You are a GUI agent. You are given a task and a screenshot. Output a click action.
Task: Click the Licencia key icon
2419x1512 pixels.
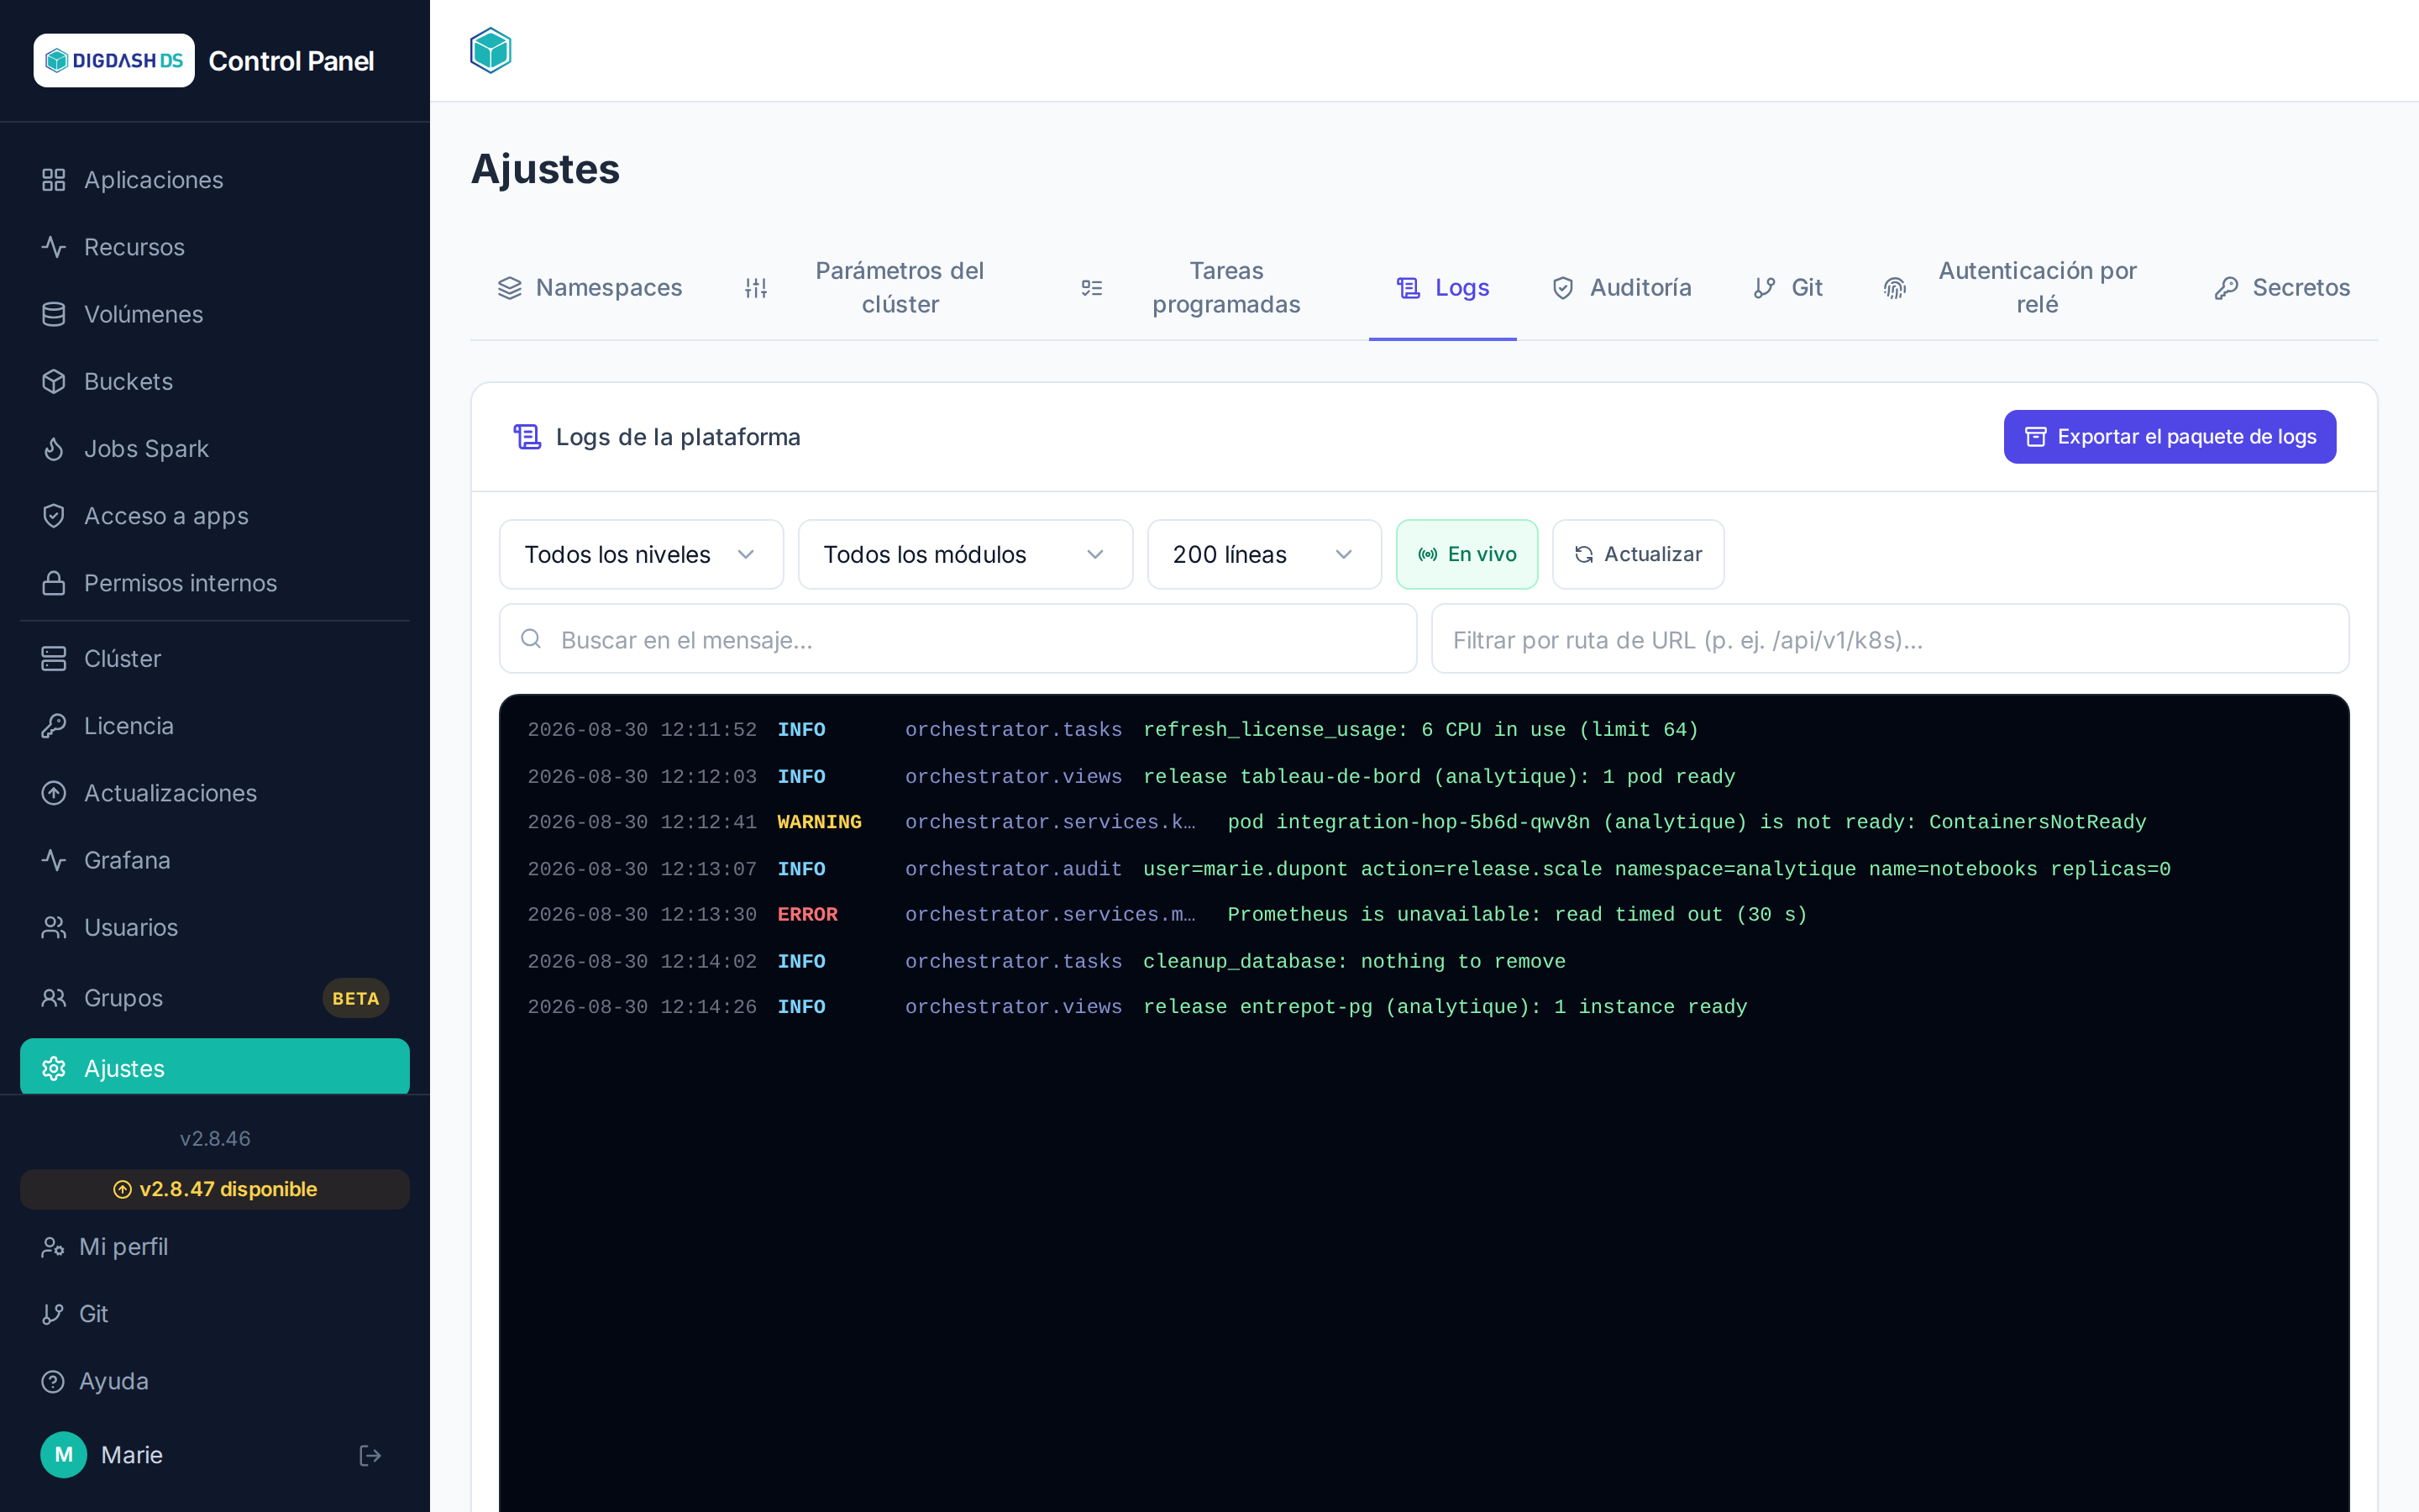[54, 726]
